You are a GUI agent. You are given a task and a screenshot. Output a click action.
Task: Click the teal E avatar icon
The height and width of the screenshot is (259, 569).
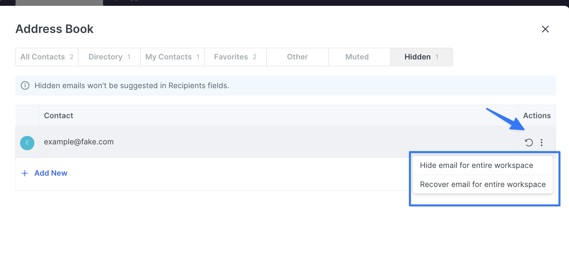[27, 143]
